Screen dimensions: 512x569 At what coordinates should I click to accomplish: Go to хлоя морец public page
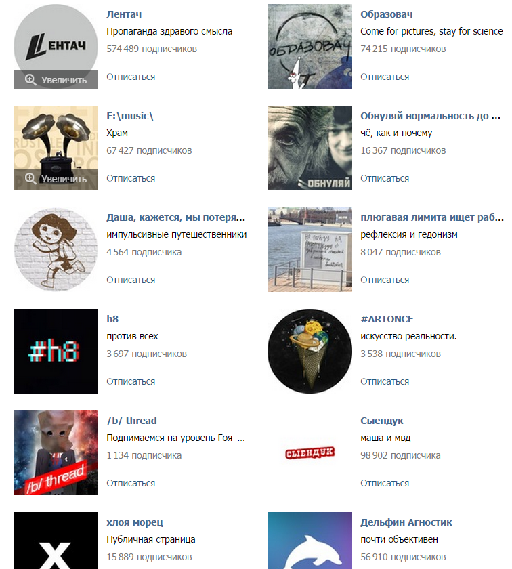click(135, 522)
